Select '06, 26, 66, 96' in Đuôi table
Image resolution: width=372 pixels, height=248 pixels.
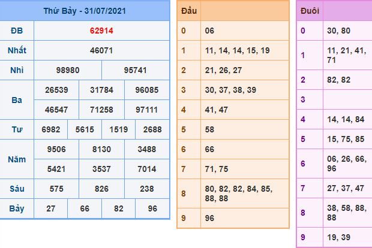click(x=347, y=164)
